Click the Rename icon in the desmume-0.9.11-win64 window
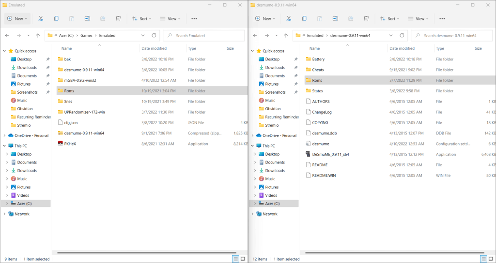Screen dimensions: 496x263 335,19
